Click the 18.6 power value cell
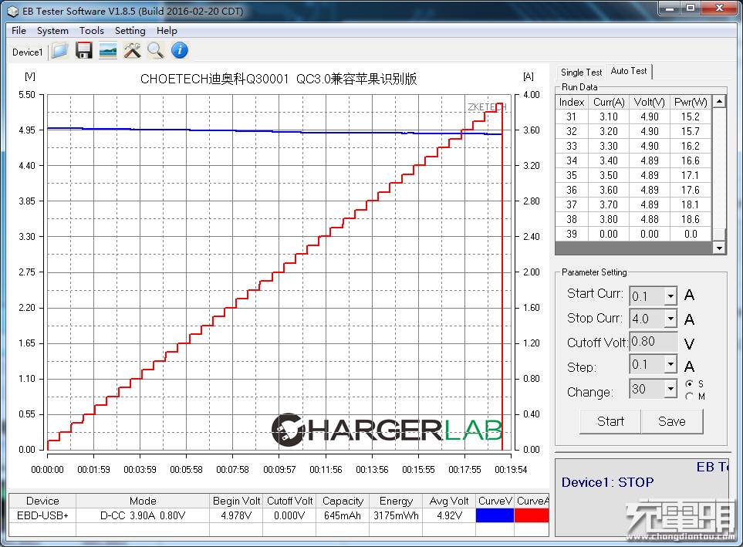The width and height of the screenshot is (743, 547). [691, 219]
